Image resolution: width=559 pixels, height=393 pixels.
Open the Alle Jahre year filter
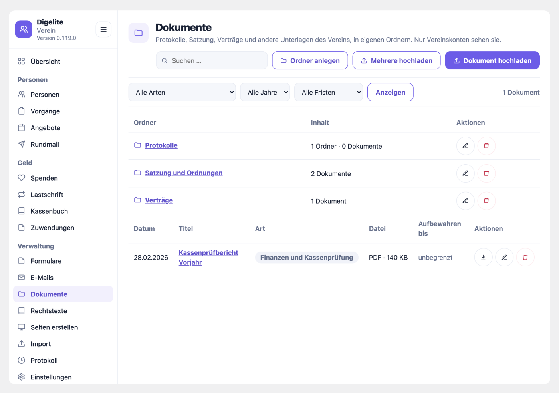(265, 92)
